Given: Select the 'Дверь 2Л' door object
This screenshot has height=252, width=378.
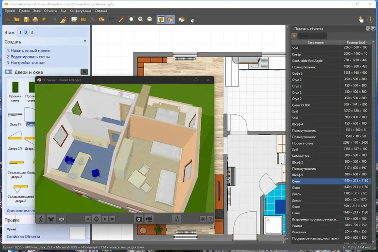Looking at the screenshot, I should pyautogui.click(x=15, y=140).
